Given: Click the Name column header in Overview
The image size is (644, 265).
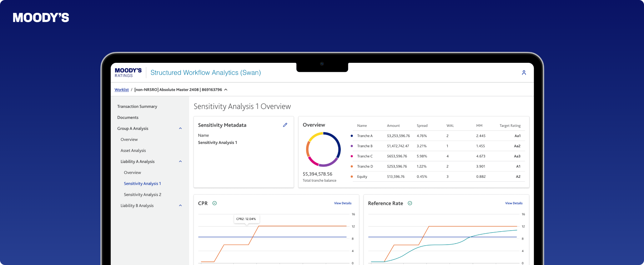Looking at the screenshot, I should 362,126.
